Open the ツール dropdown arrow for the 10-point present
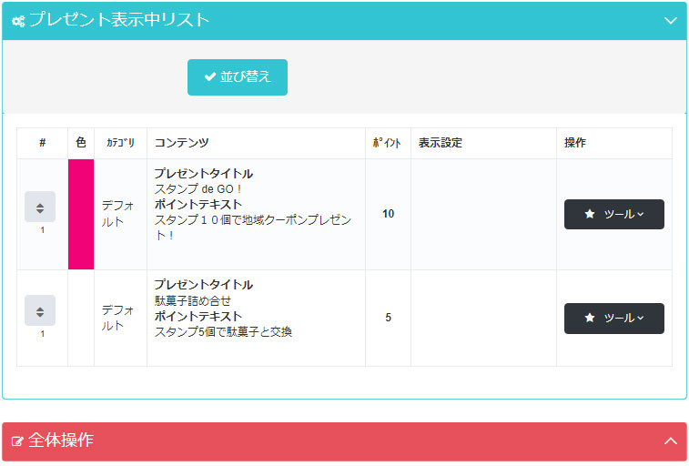Viewport: 689px width, 466px height. [641, 215]
